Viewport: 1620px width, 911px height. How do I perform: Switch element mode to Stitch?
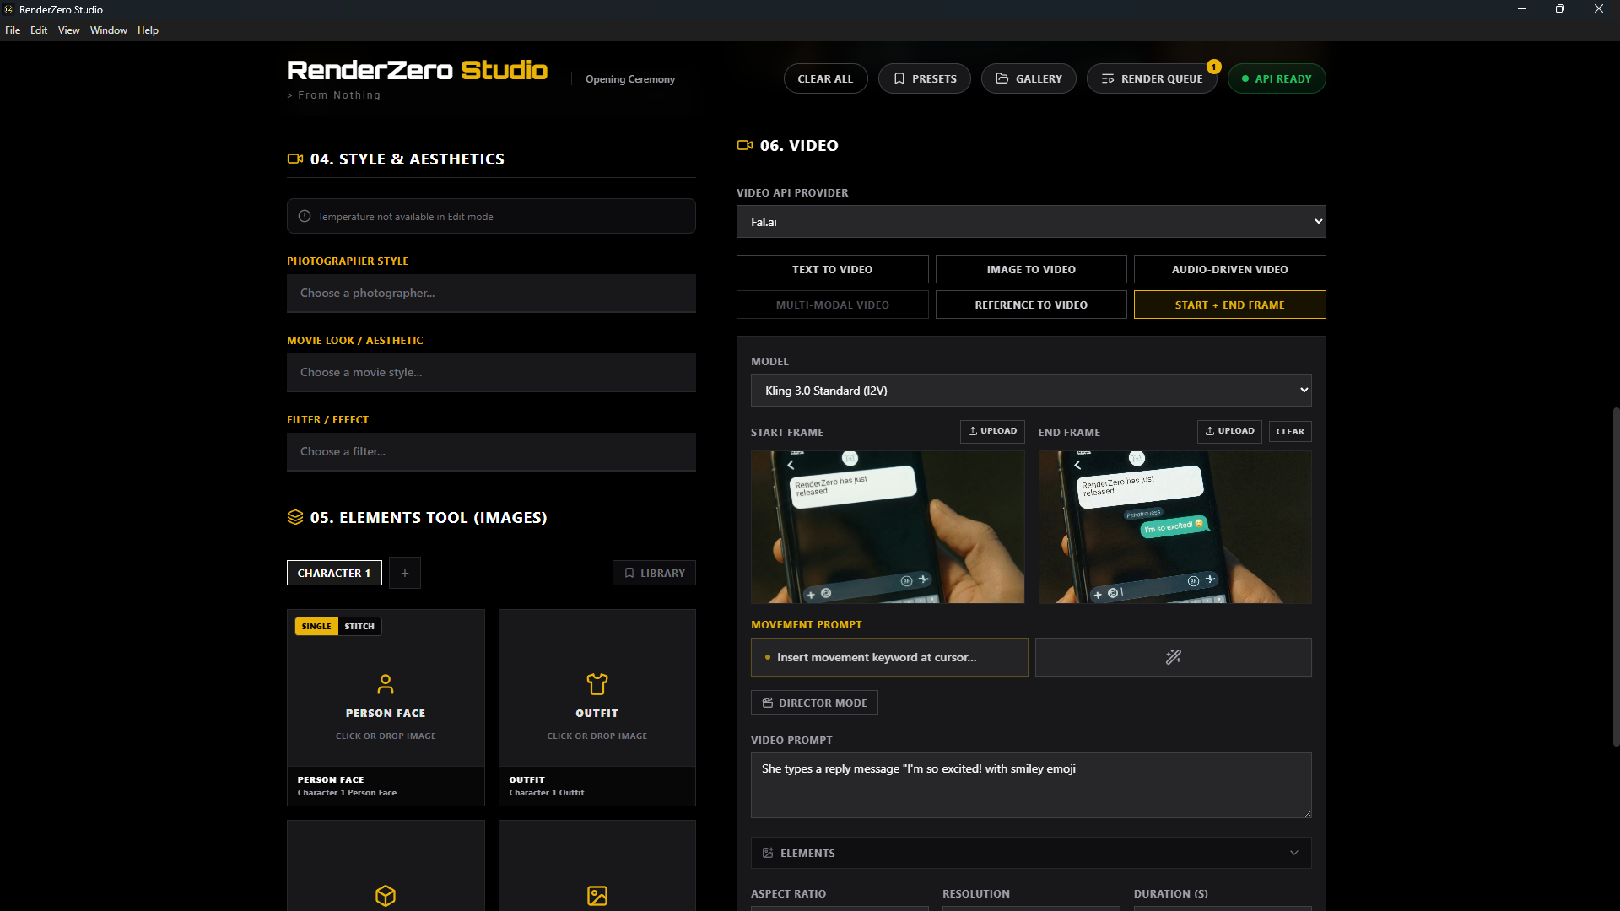(x=359, y=626)
